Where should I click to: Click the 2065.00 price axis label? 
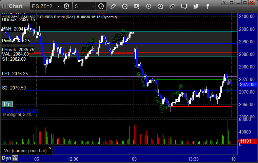[x=247, y=104]
